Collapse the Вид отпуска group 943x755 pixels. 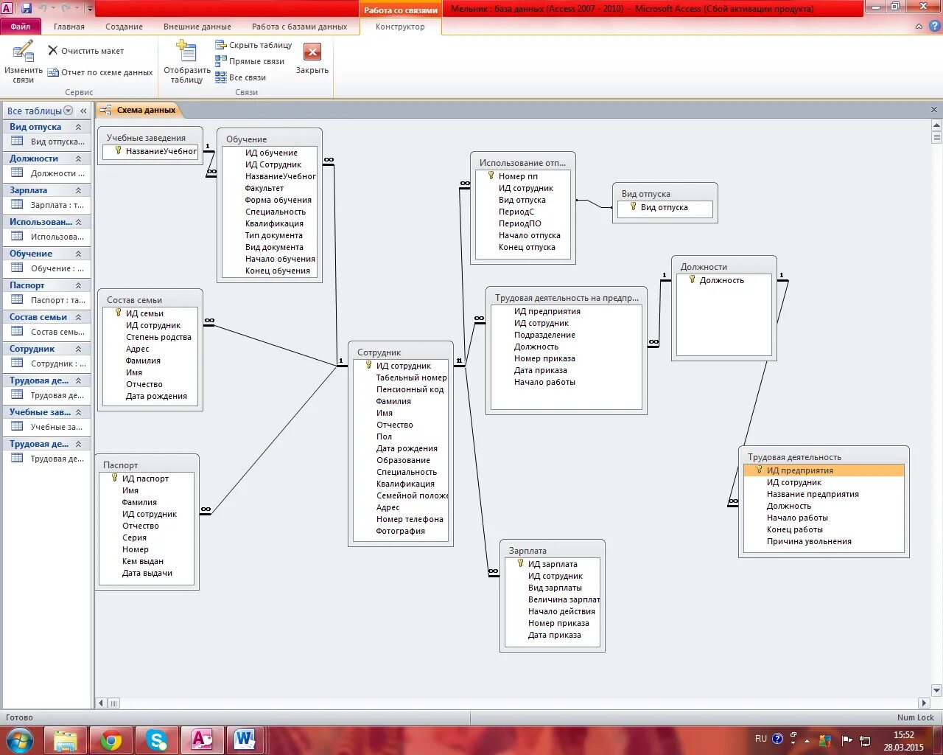coord(78,127)
